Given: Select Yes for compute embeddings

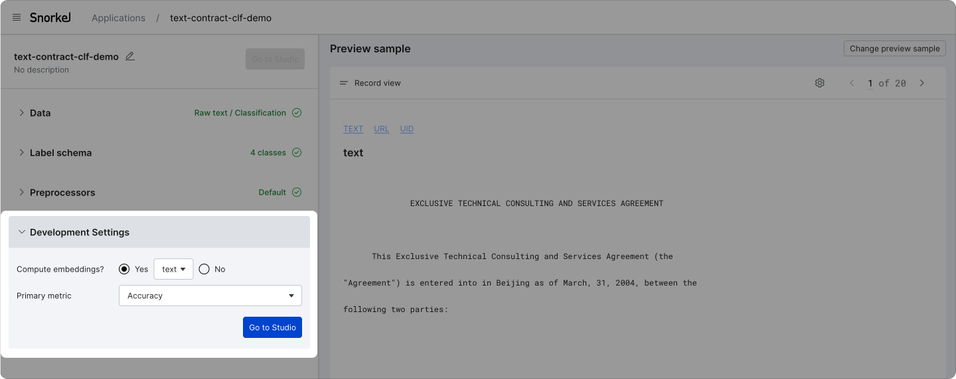Looking at the screenshot, I should pos(124,269).
